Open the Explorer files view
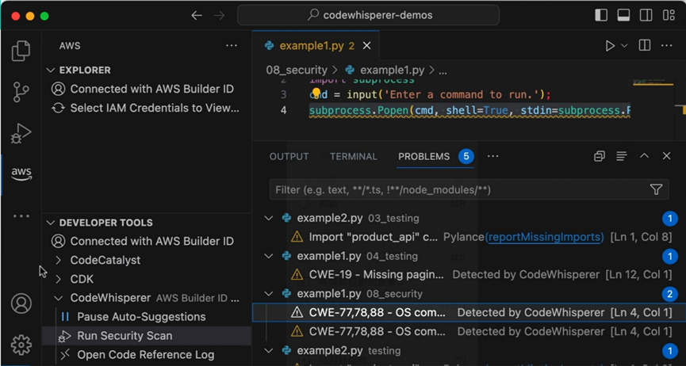Image resolution: width=686 pixels, height=366 pixels. pos(21,51)
